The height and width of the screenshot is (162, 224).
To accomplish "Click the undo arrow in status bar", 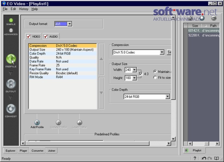I will [x=204, y=158].
